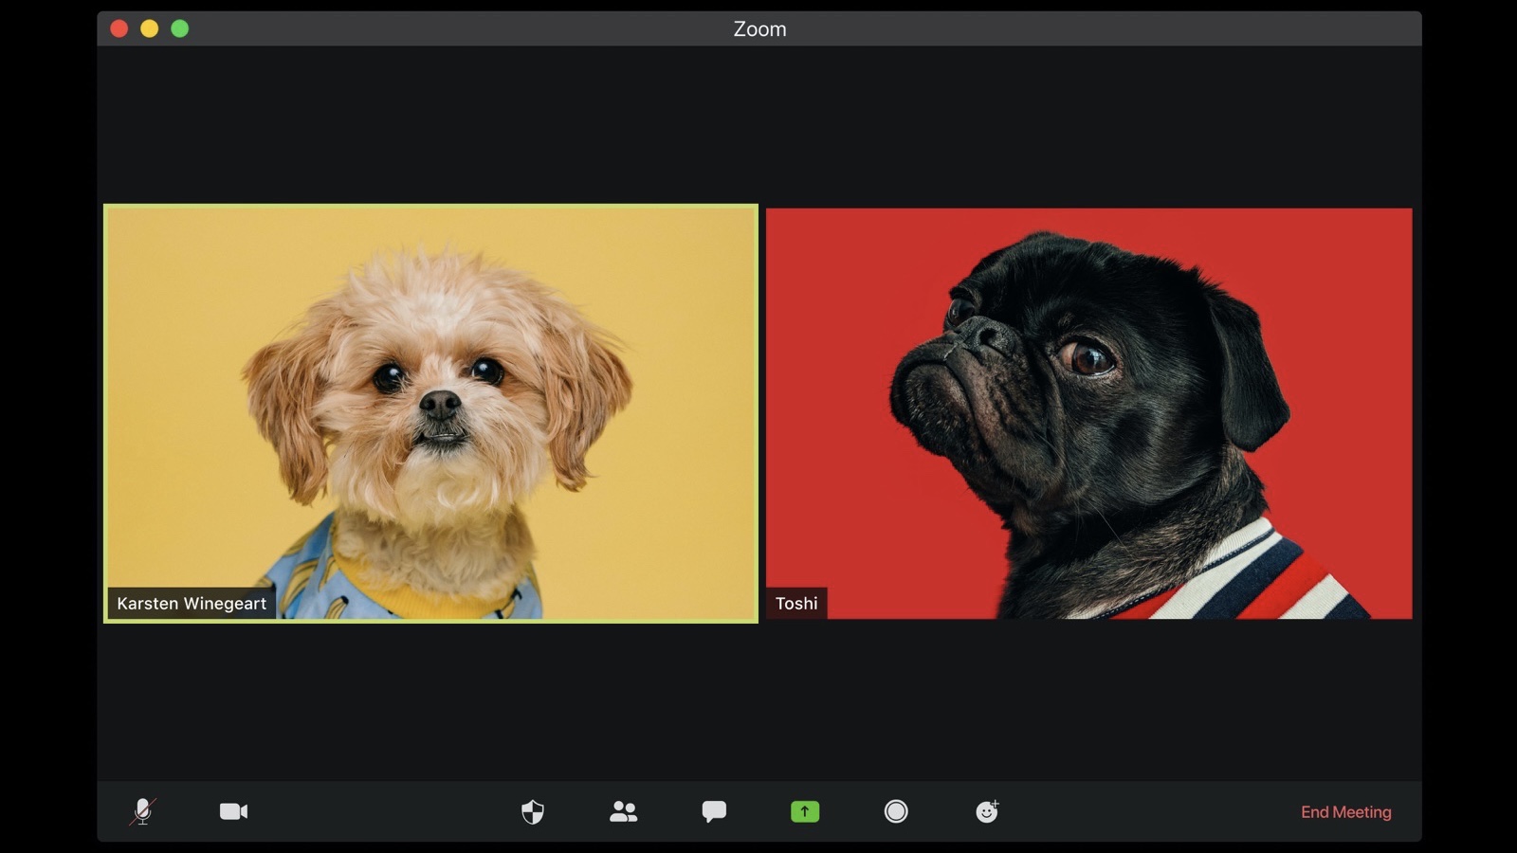The image size is (1517, 853).
Task: Select Toshi's video tile
Action: [x=1088, y=413]
